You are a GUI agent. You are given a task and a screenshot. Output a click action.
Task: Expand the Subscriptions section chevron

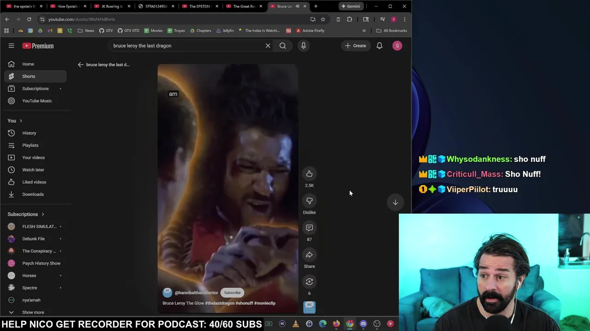(x=43, y=214)
